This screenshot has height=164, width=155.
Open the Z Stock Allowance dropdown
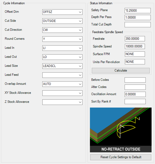(62, 102)
